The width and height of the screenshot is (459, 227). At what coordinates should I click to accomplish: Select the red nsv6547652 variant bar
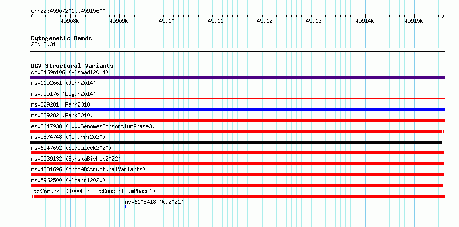point(237,153)
